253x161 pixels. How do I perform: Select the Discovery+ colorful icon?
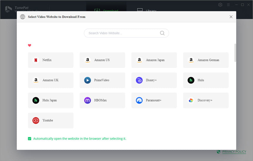[x=191, y=100]
